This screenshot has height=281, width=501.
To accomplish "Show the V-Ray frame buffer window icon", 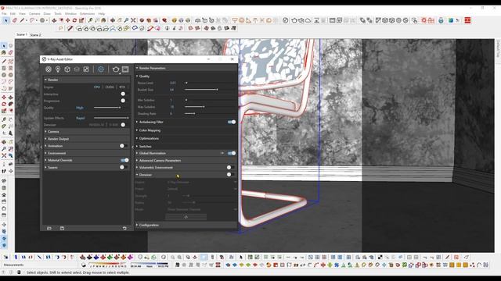I will coord(125,69).
